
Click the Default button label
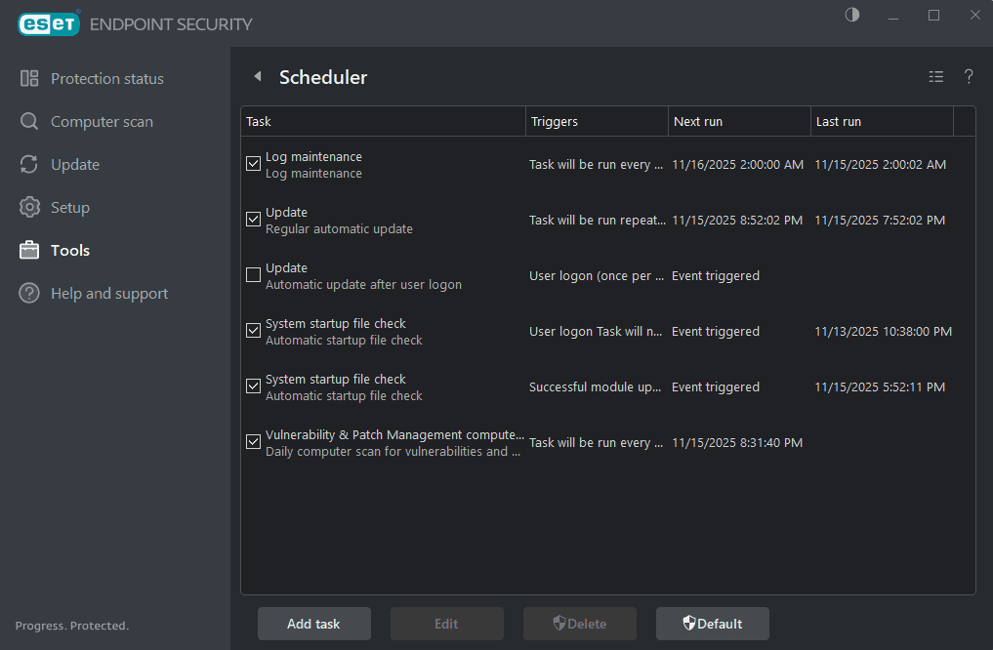(x=720, y=624)
